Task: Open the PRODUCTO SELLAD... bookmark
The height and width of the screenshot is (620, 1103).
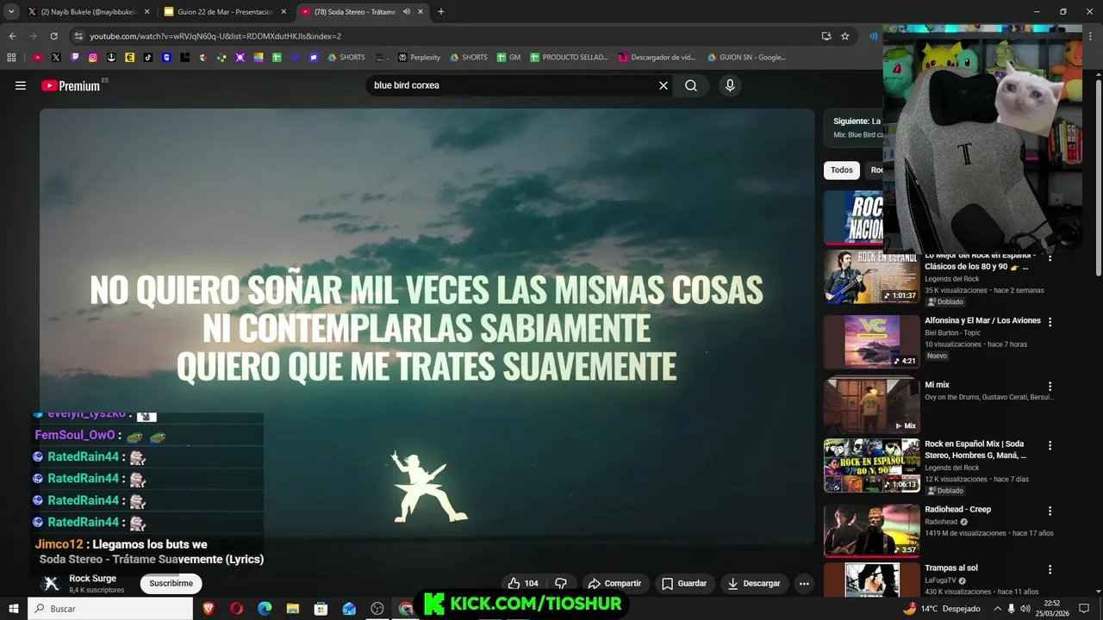Action: click(569, 58)
